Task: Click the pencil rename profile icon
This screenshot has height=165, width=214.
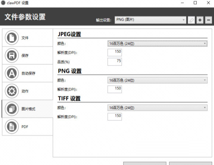Action: click(x=191, y=20)
